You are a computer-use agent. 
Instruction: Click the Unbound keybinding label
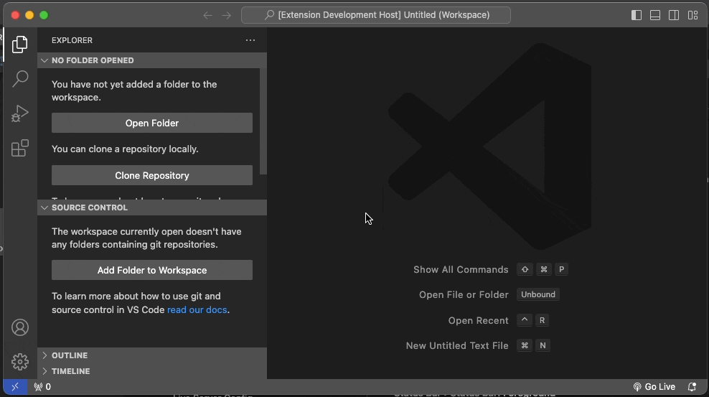(538, 294)
